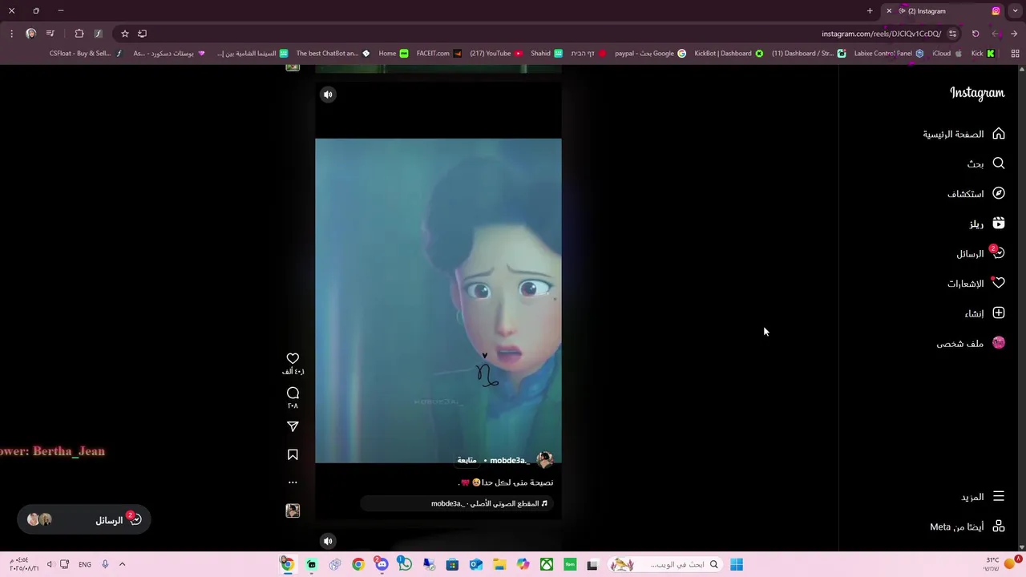Open Profile (ملف شخصي) avatar
1026x577 pixels.
point(999,343)
